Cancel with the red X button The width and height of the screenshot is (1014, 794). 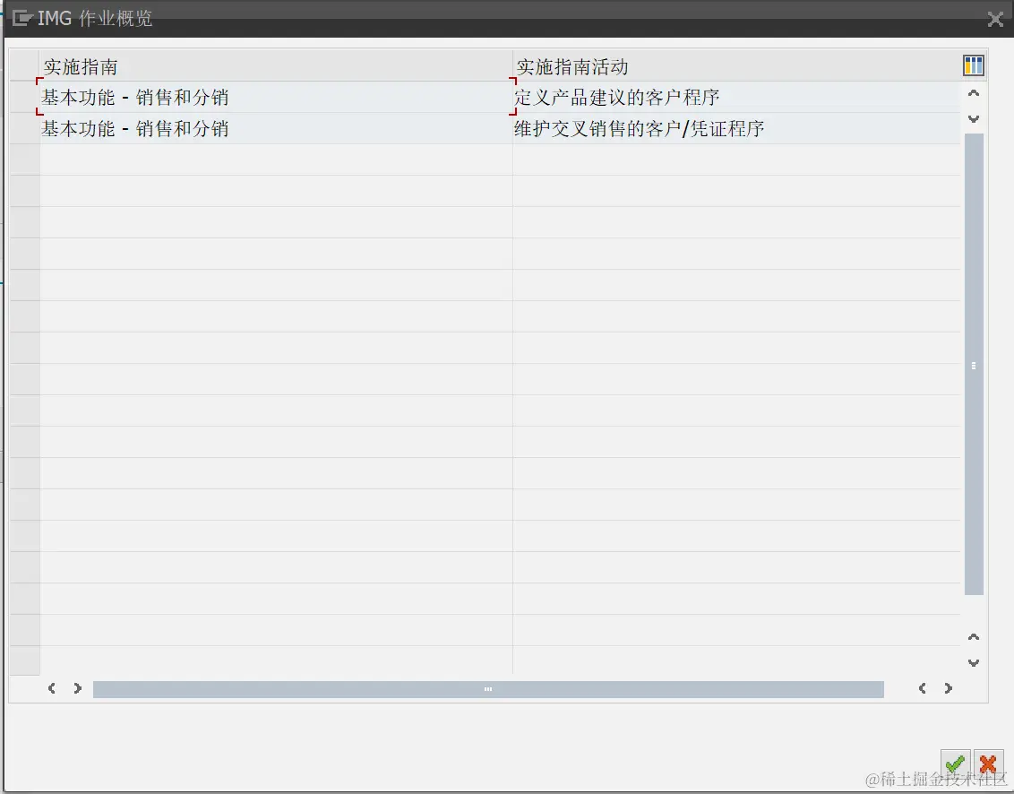click(988, 764)
